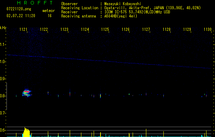Select the filename 07221120.png
Image resolution: width=215 pixels, height=137 pixels.
[19, 9]
